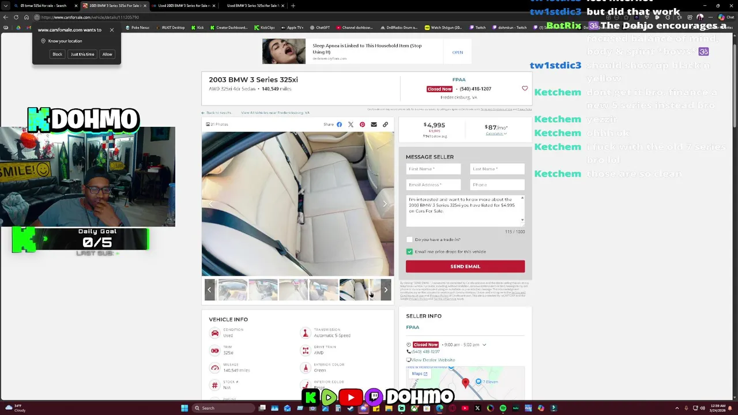The image size is (738, 415).
Task: Check 'Do you have a trade-in?' box
Action: (409, 240)
